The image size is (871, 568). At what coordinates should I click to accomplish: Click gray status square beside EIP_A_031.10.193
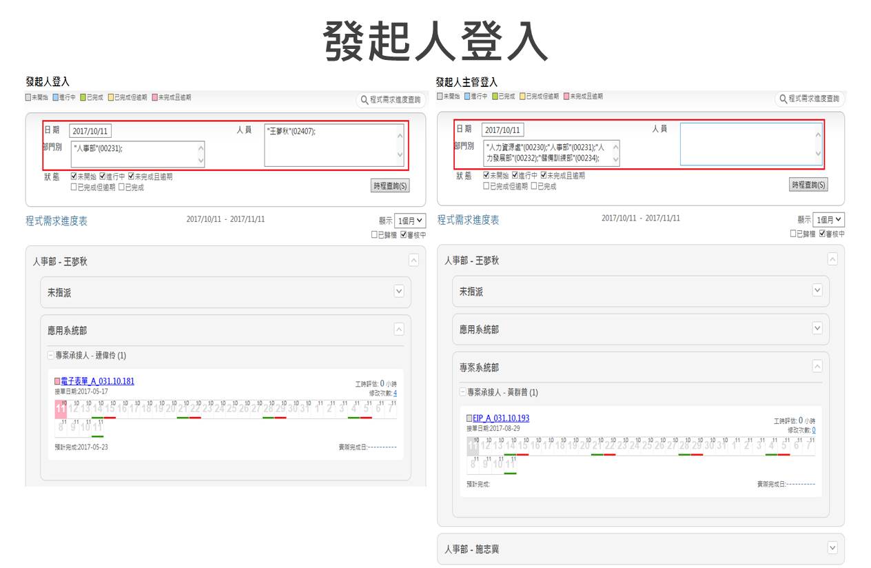(469, 418)
